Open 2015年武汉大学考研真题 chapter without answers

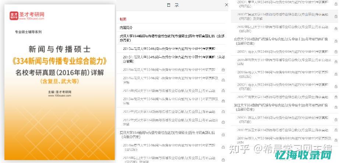click(x=169, y=48)
